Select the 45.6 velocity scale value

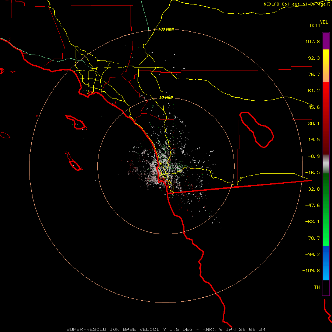point(314,107)
